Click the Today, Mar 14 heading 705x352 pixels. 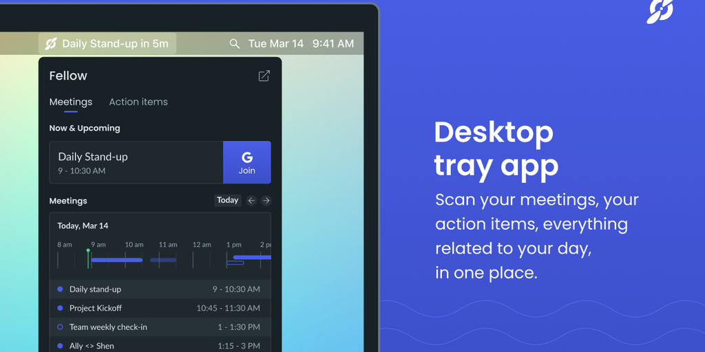(83, 225)
